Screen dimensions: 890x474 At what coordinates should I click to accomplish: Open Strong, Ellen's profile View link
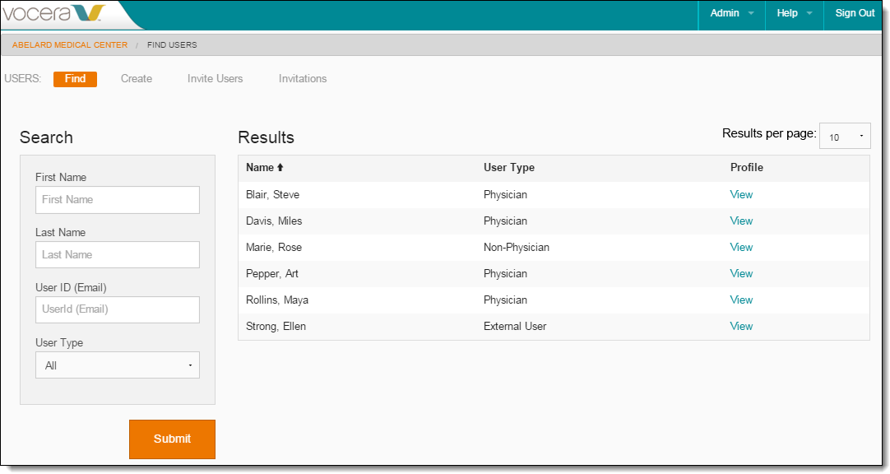coord(741,327)
